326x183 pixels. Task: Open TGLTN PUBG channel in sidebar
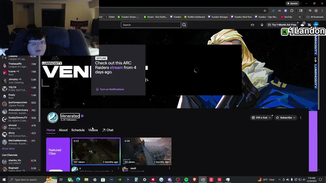click(x=20, y=89)
